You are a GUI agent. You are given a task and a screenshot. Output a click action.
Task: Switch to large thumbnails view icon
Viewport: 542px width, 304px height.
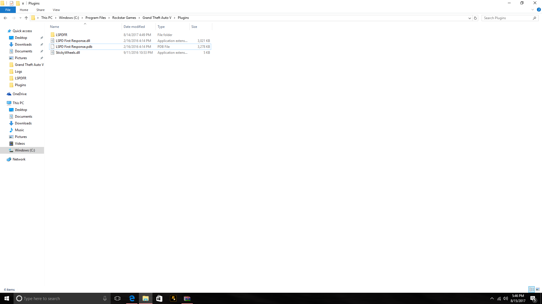point(538,289)
